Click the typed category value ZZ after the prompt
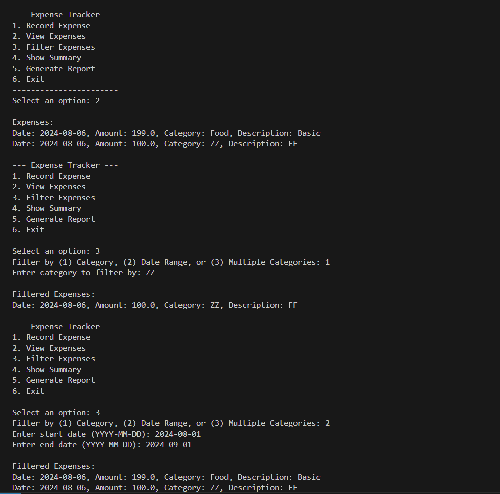The image size is (500, 494). pyautogui.click(x=150, y=273)
